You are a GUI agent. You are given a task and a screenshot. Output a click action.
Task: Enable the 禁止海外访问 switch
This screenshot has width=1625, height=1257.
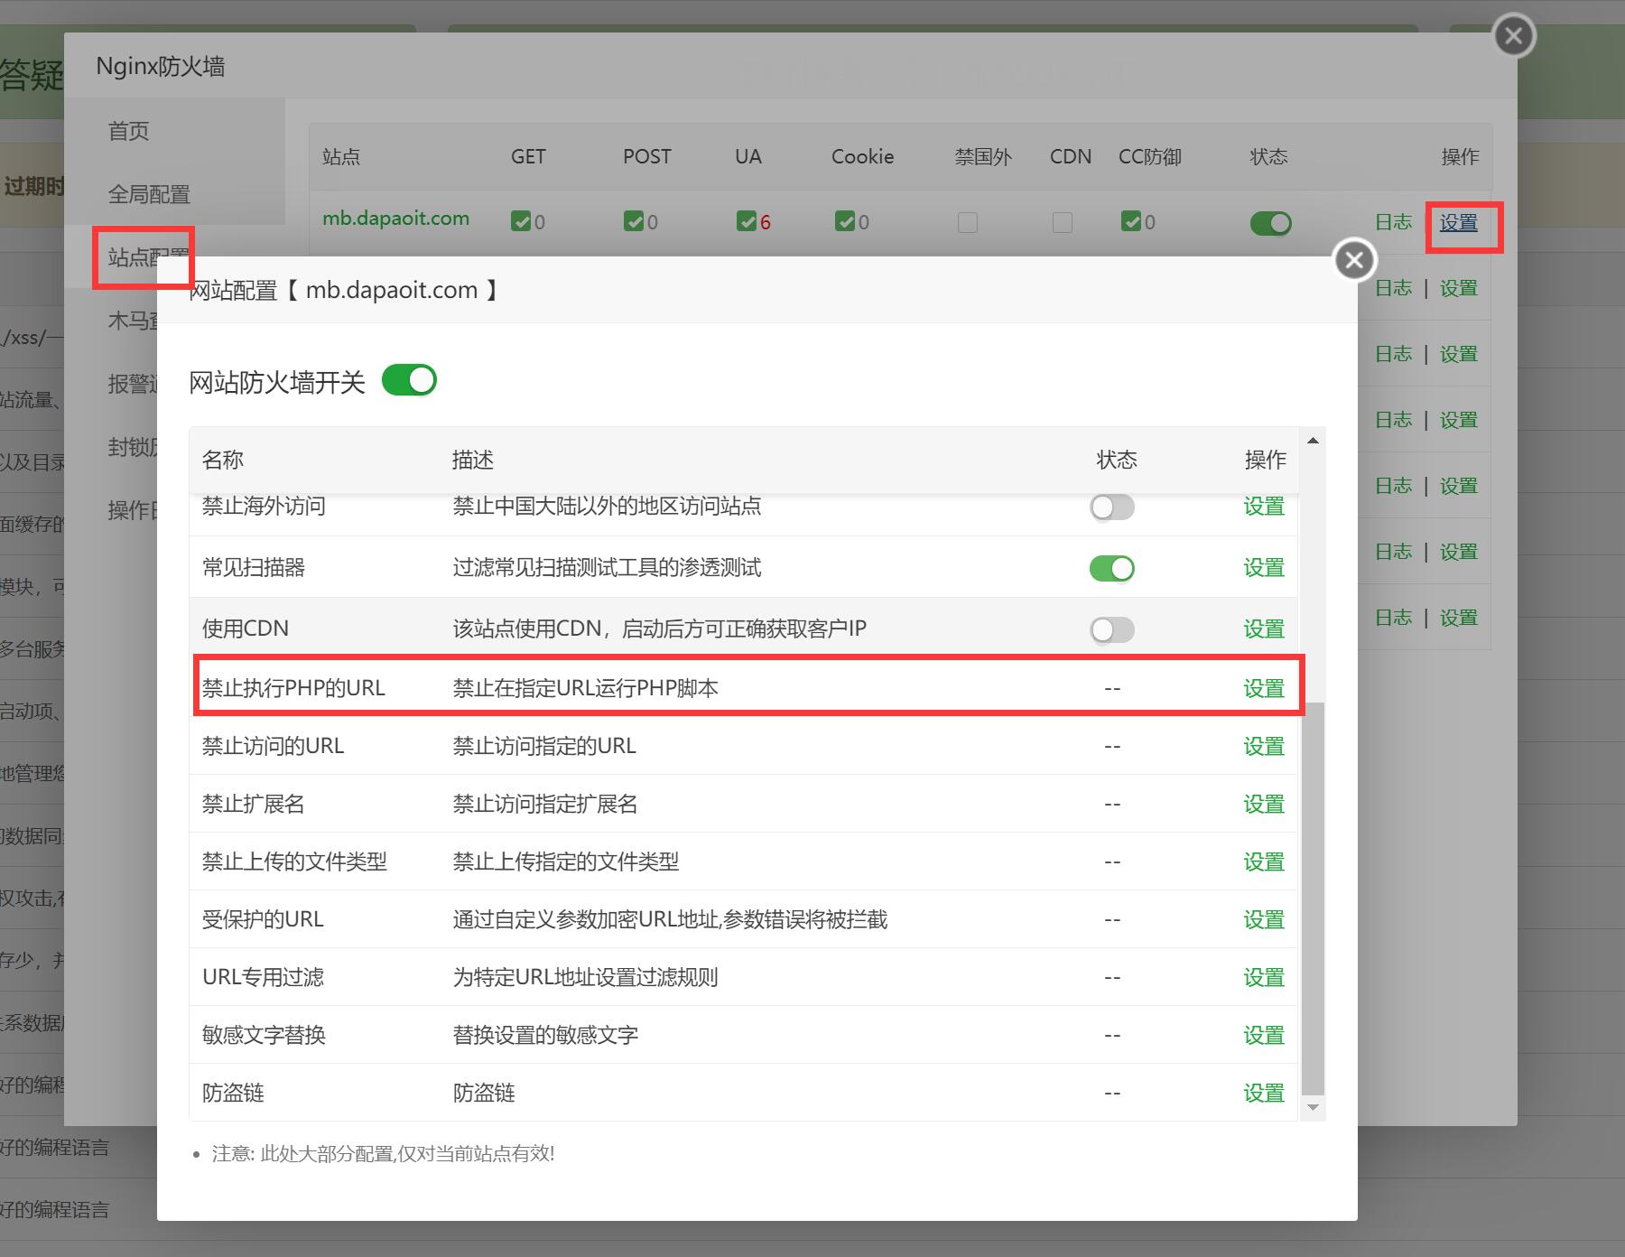point(1111,507)
